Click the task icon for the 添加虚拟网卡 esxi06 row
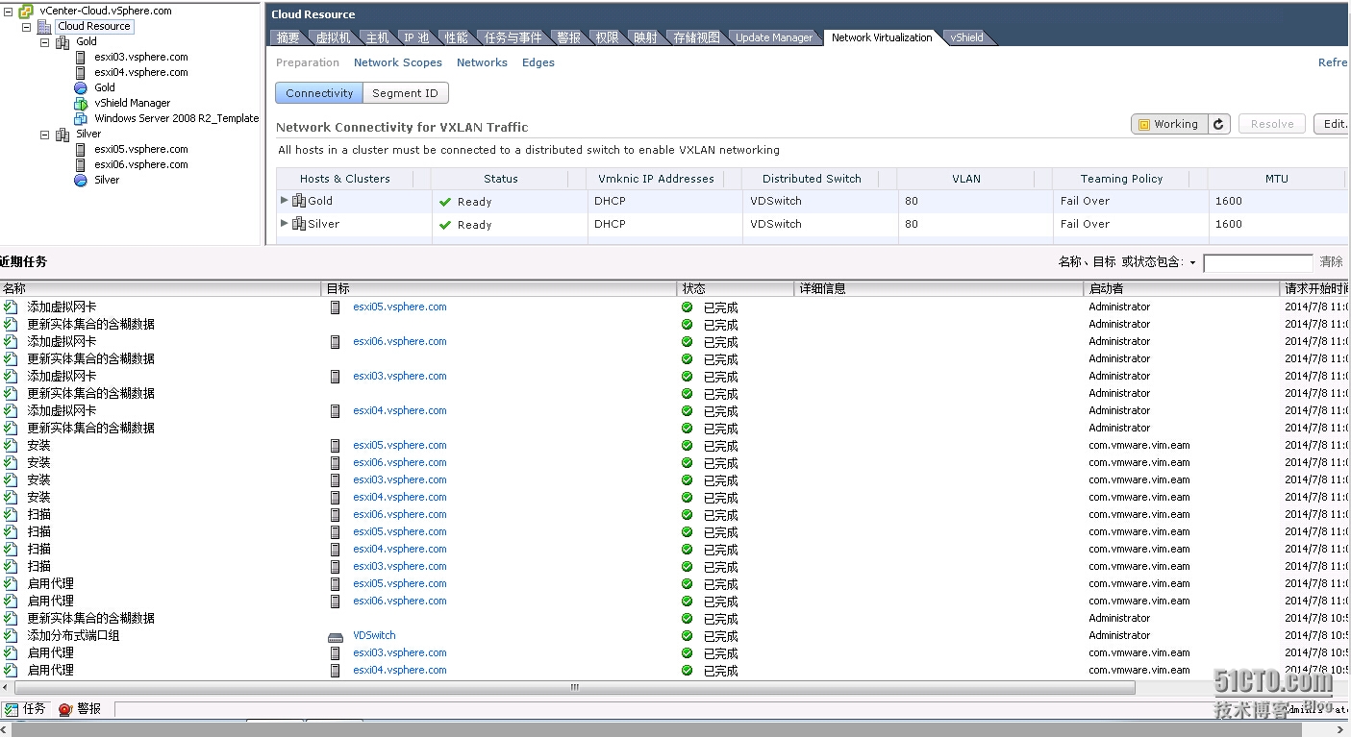 tap(11, 342)
